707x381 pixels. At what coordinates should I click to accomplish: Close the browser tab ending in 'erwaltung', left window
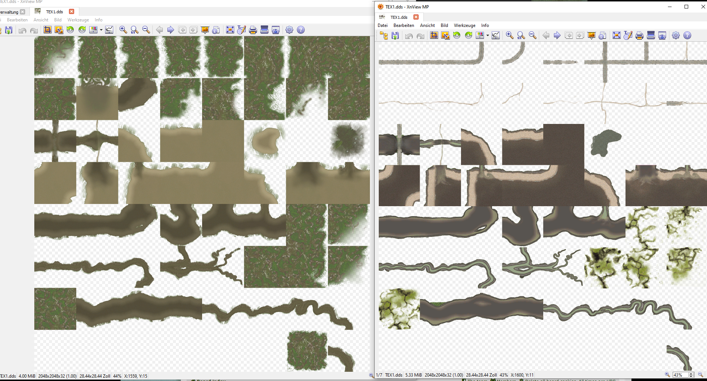[22, 12]
